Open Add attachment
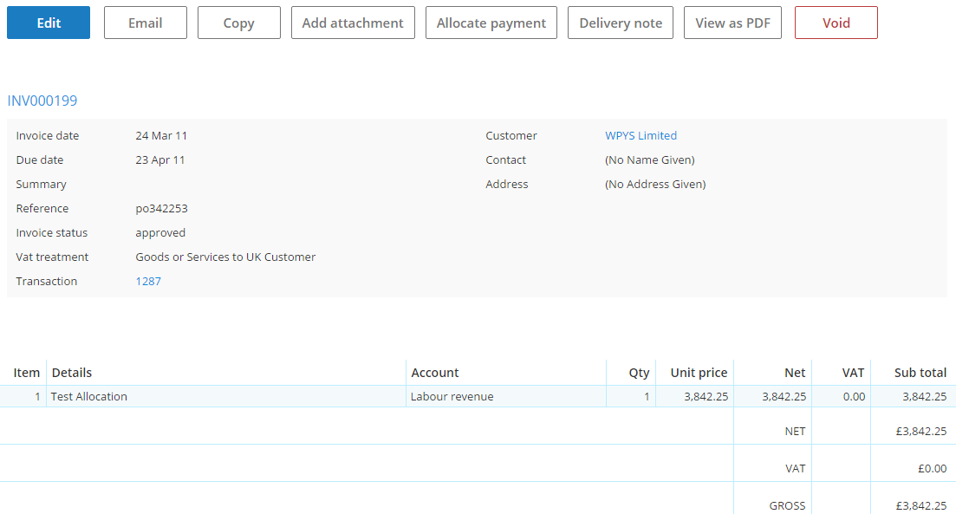Viewport: 956px width, 514px height. point(353,23)
